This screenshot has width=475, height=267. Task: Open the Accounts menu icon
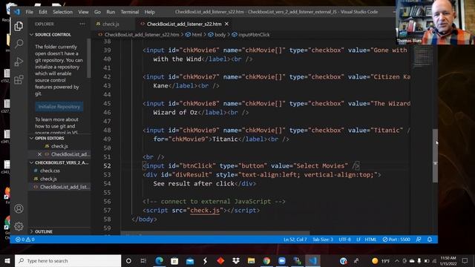(19, 208)
